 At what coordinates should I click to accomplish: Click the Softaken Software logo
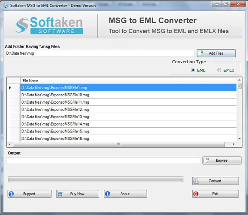click(49, 25)
